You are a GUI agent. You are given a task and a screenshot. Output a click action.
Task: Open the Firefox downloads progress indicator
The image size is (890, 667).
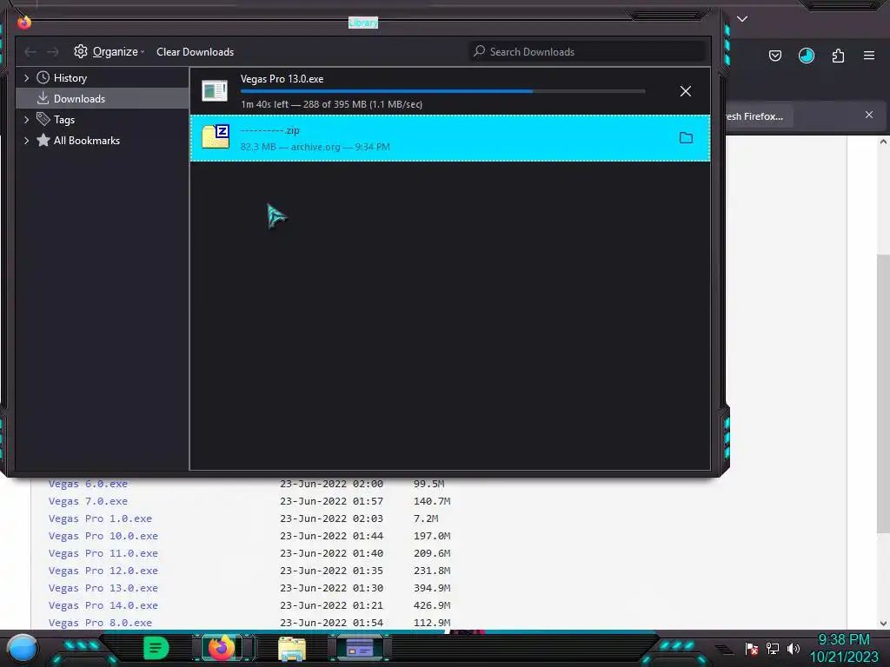(x=806, y=56)
